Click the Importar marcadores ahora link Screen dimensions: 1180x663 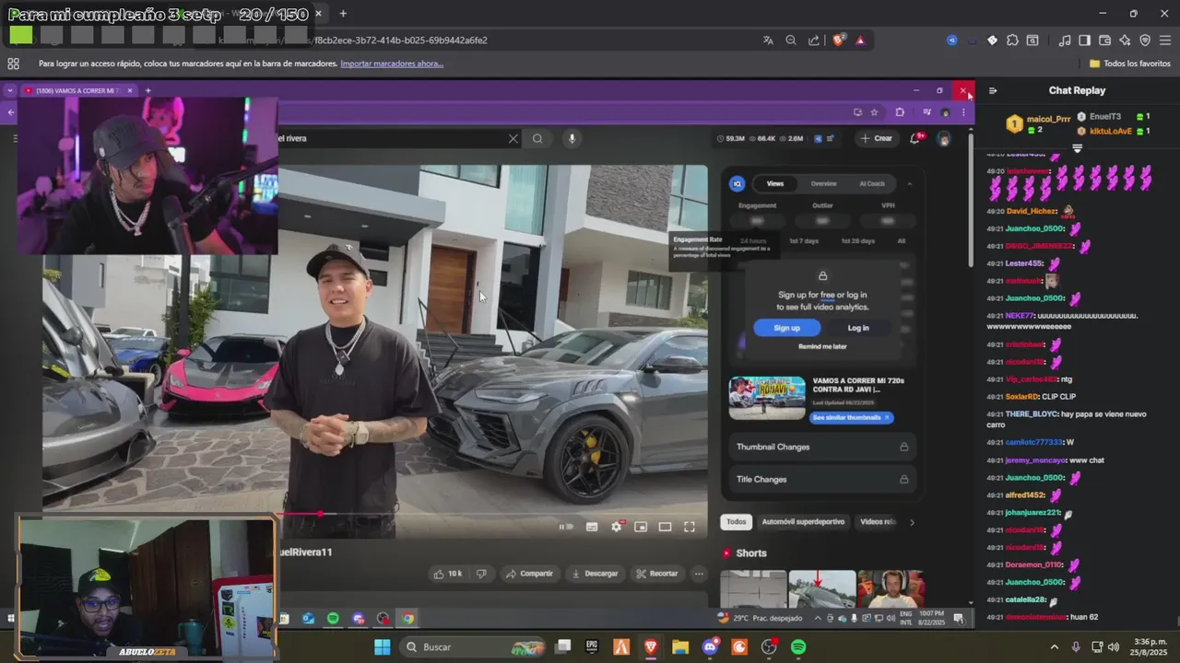tap(392, 64)
